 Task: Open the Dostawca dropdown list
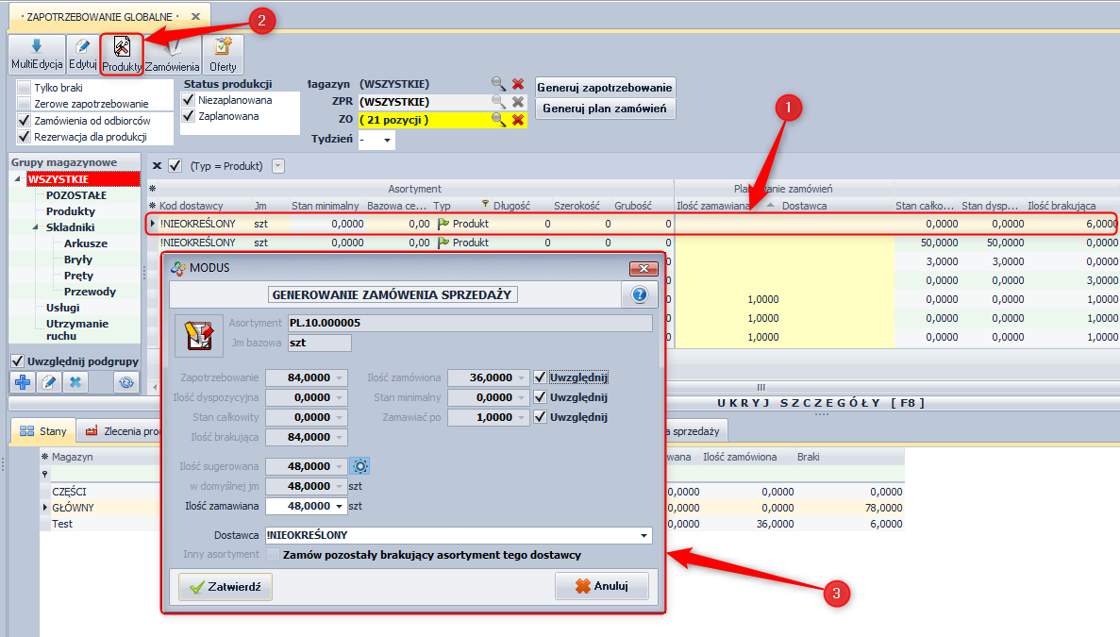(x=644, y=535)
